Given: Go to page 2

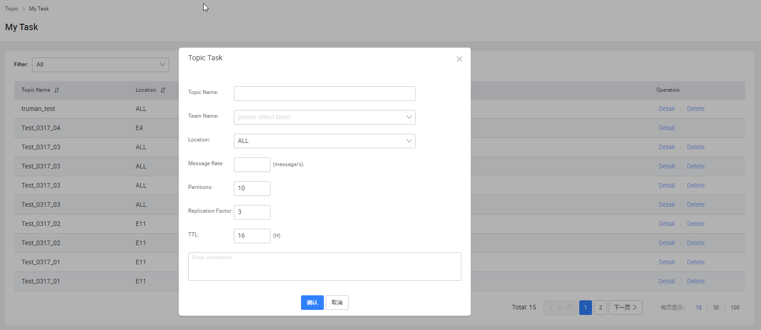Looking at the screenshot, I should click(601, 308).
